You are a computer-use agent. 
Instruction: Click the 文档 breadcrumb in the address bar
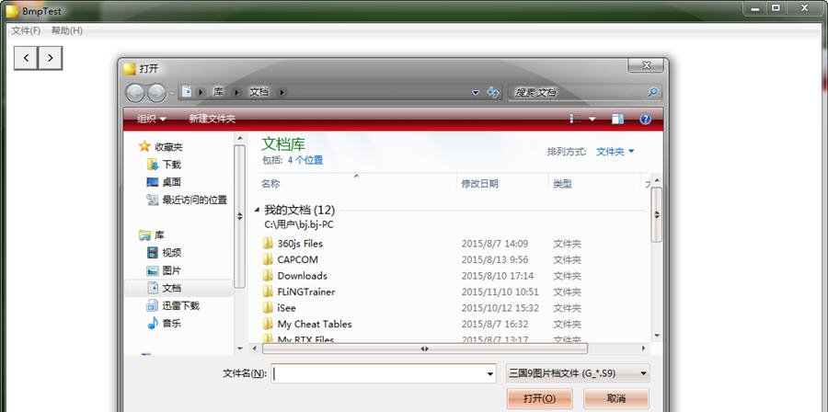pyautogui.click(x=259, y=92)
